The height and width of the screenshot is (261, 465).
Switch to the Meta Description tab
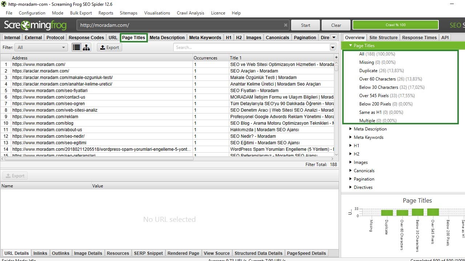point(167,37)
